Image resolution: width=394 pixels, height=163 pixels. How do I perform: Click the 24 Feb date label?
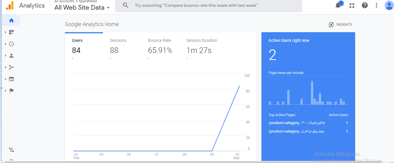[x=76, y=156]
